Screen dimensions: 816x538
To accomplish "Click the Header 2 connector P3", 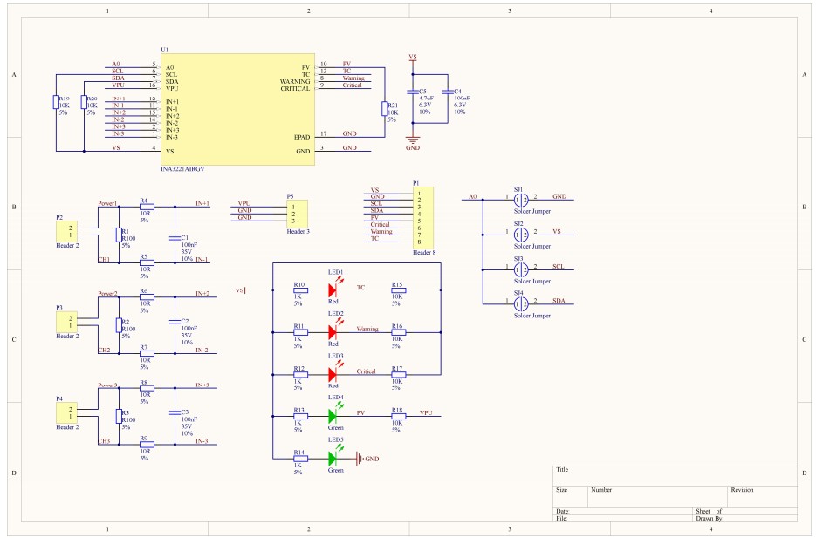I will point(67,323).
